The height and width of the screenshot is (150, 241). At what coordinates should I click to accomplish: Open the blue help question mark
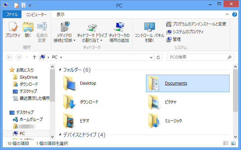(235, 14)
